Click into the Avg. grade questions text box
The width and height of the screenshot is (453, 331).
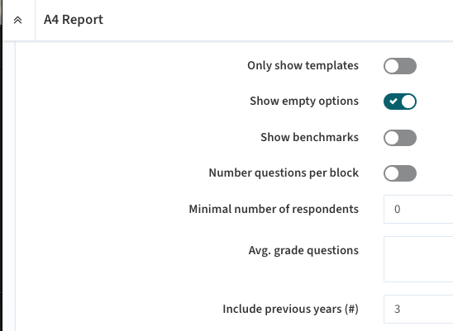[418, 259]
